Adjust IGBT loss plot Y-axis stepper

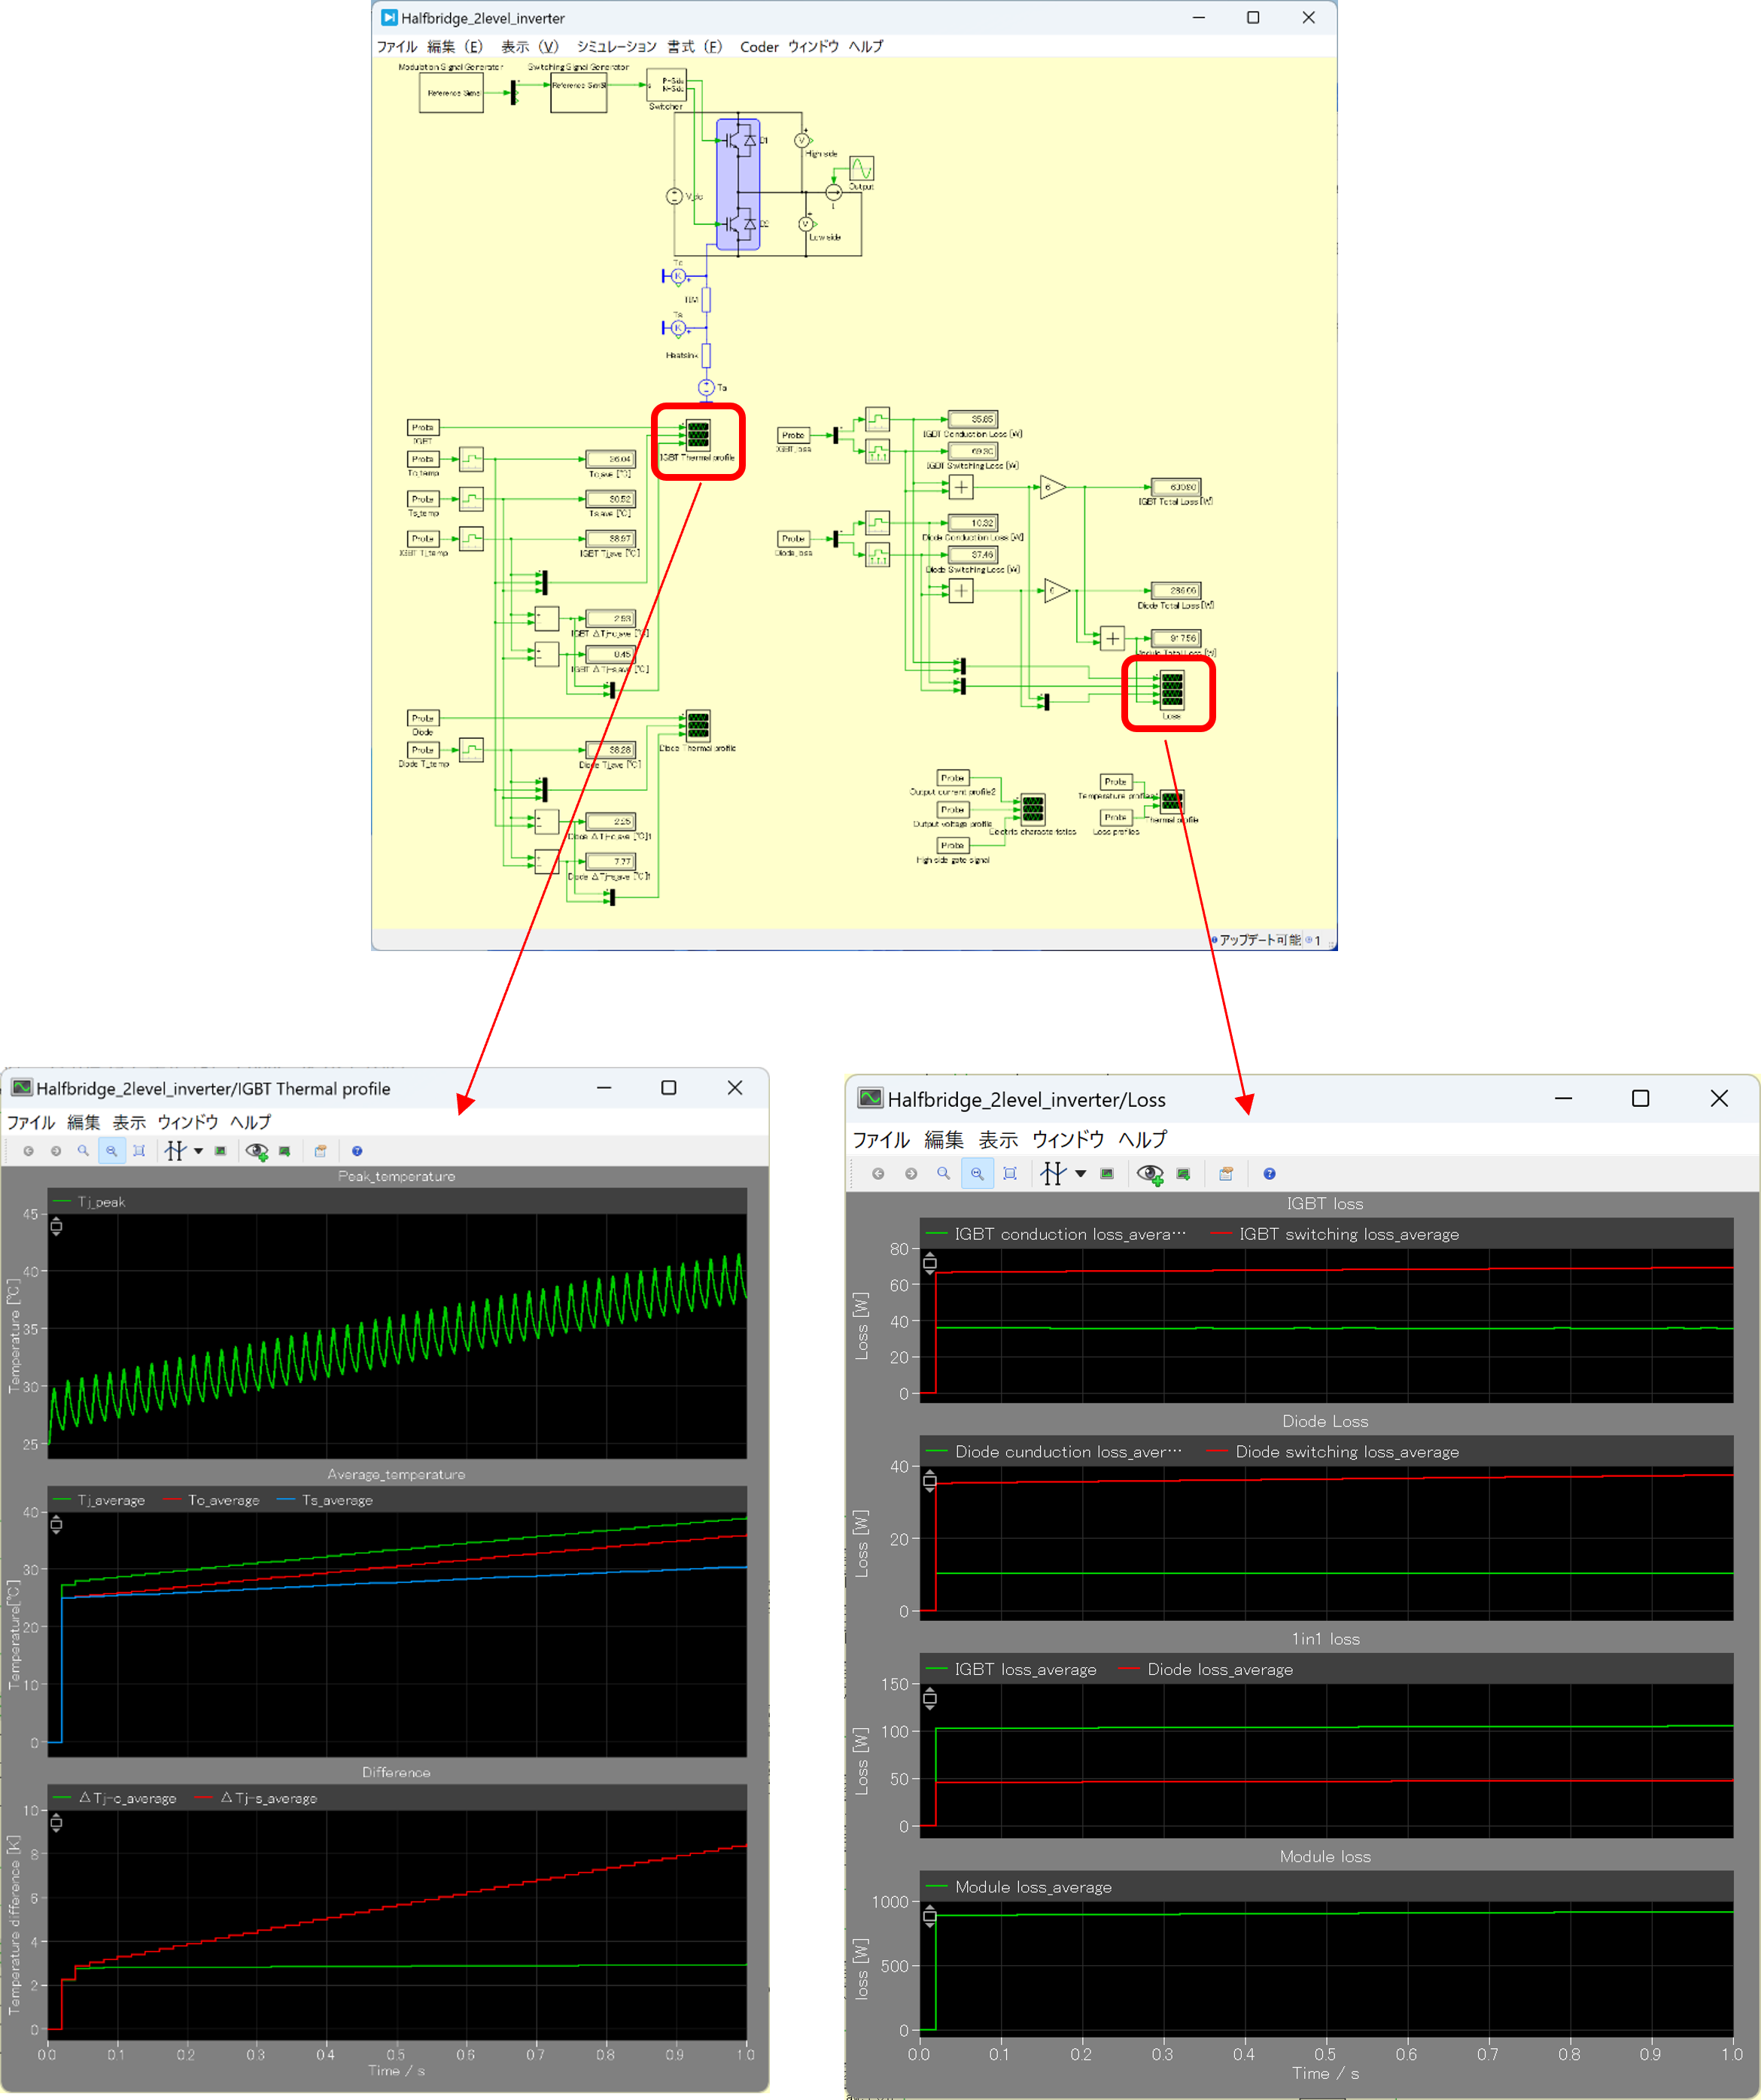930,1263
